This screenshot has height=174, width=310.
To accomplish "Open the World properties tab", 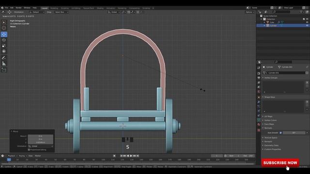I will [x=259, y=91].
